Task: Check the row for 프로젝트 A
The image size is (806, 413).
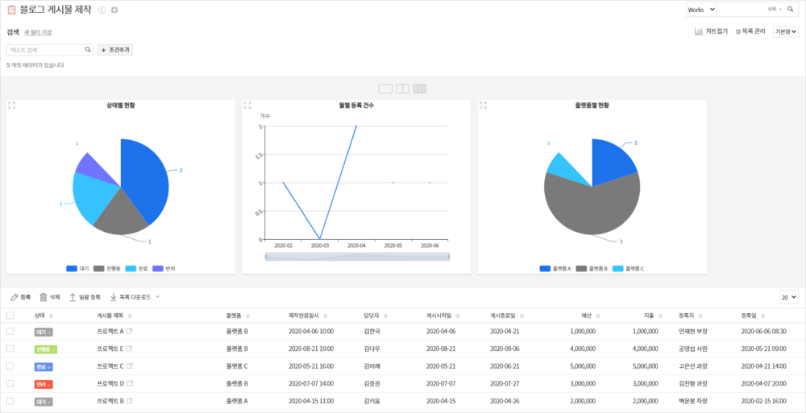Action: pos(10,332)
